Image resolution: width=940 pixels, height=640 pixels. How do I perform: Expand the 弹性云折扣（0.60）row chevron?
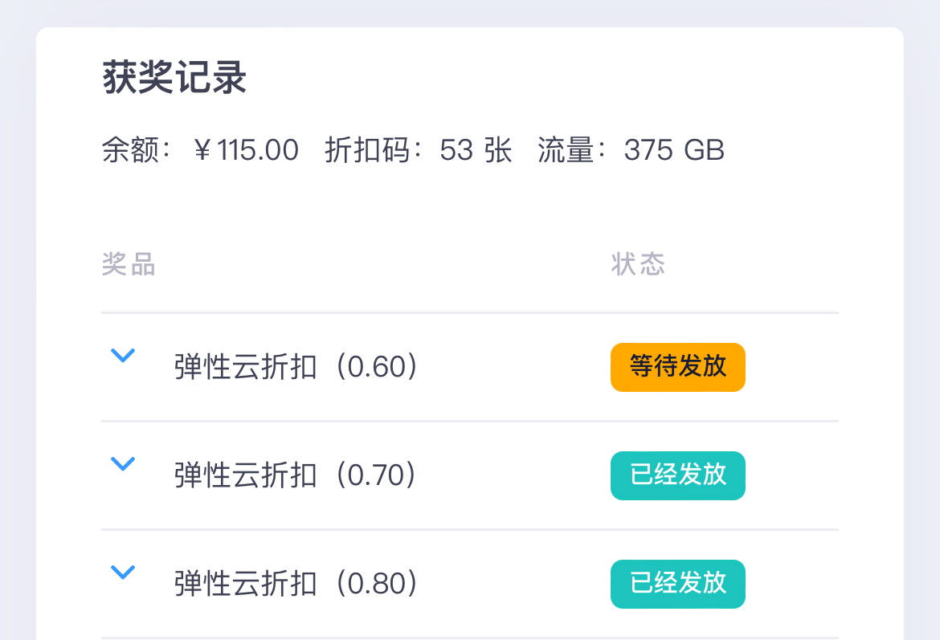coord(122,355)
